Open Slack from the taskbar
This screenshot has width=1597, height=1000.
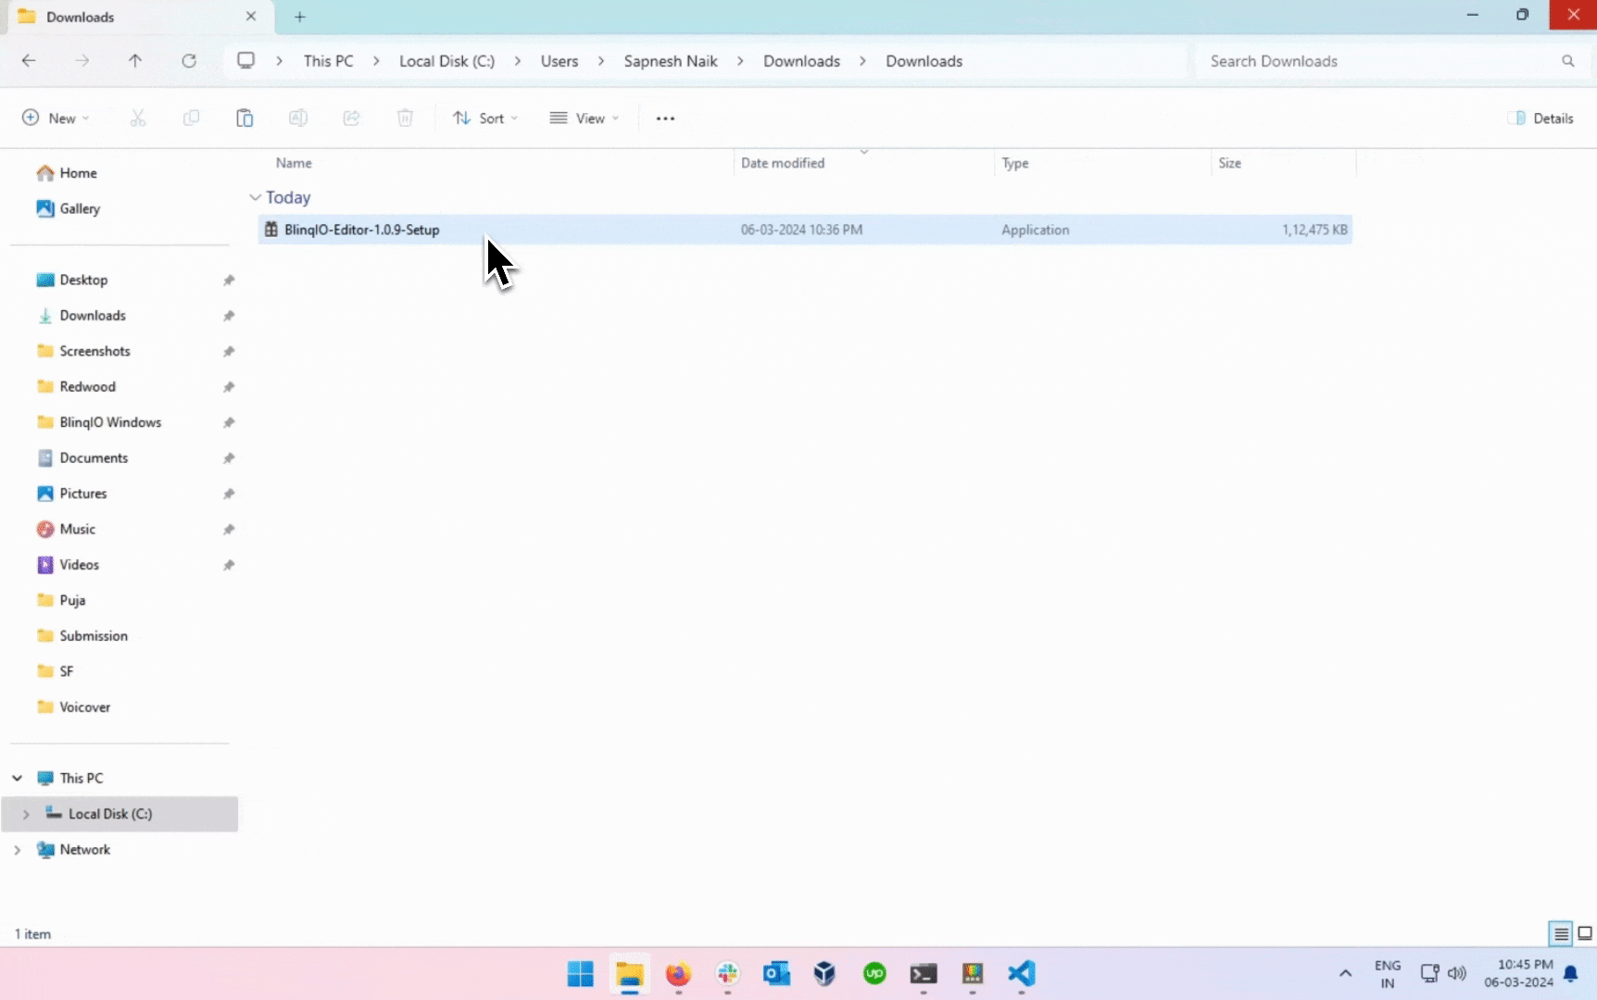pyautogui.click(x=727, y=974)
